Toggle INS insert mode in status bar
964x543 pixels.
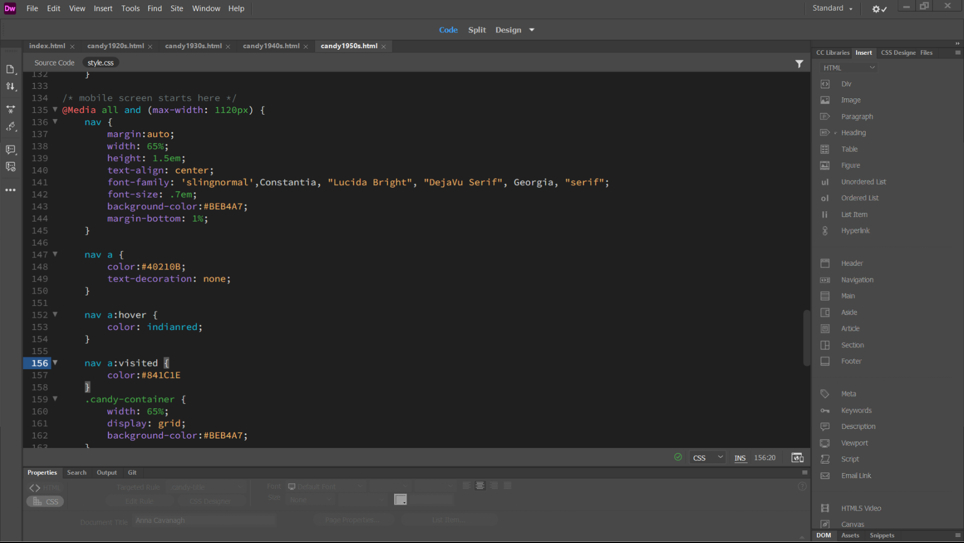click(740, 458)
